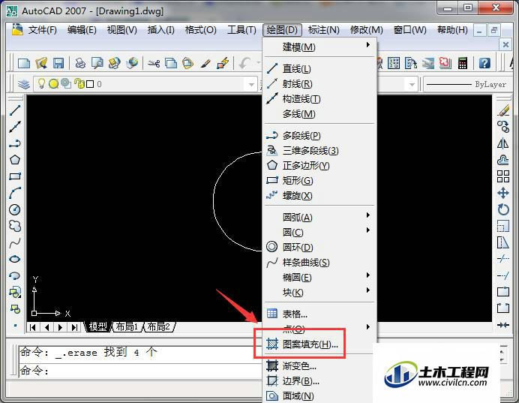Screen dimensions: 519x403
Task: Select the Arc tool in left toolbar
Action: [x=15, y=193]
